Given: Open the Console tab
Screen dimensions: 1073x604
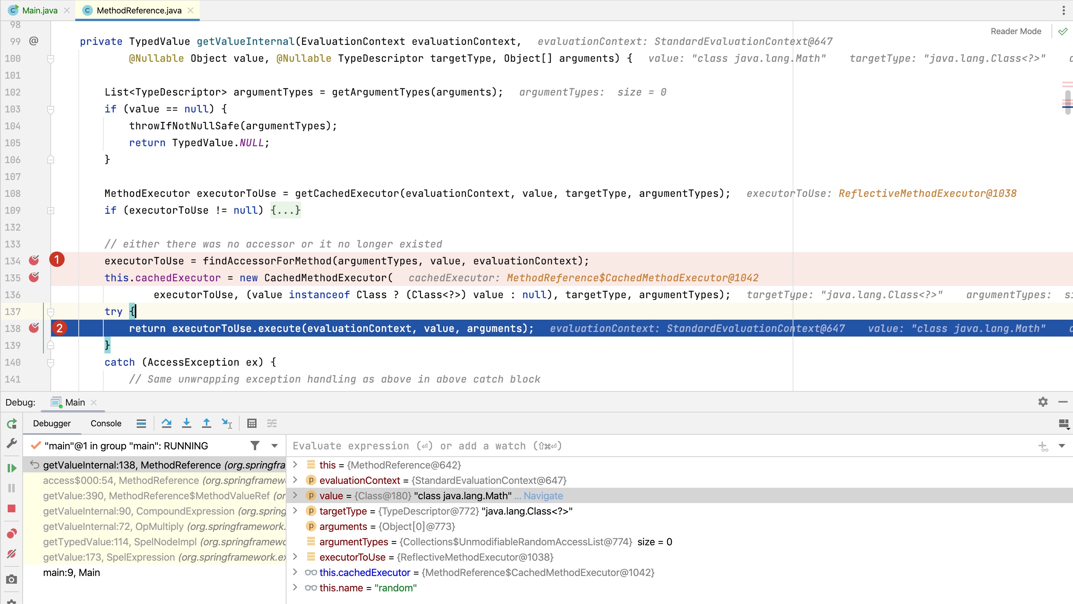Looking at the screenshot, I should [106, 424].
